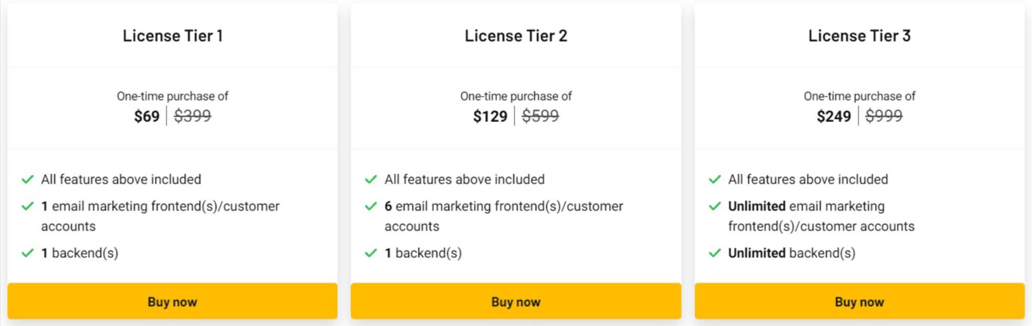Click Buy now for License Tier 3
1032x326 pixels.
click(x=859, y=301)
